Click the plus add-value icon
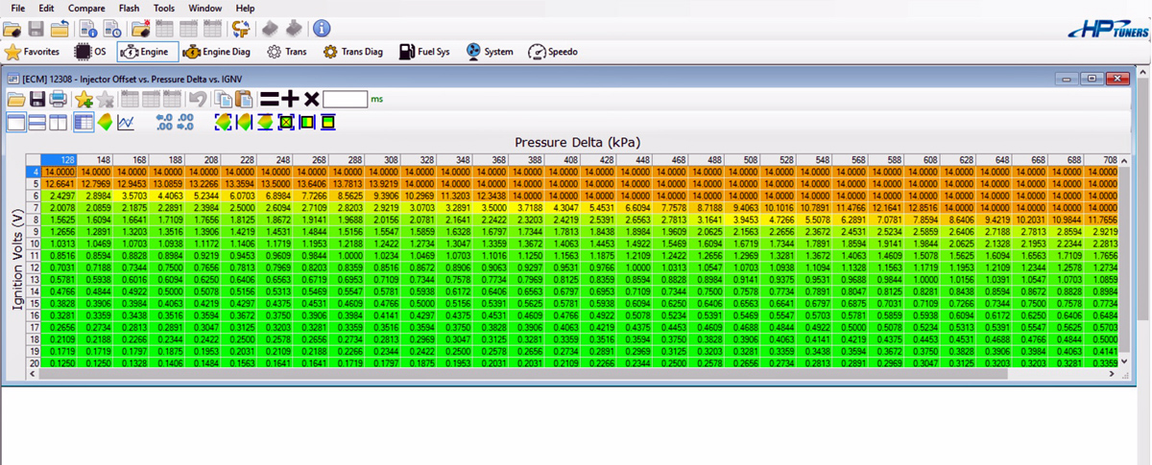Image resolution: width=1152 pixels, height=465 pixels. pyautogui.click(x=290, y=99)
